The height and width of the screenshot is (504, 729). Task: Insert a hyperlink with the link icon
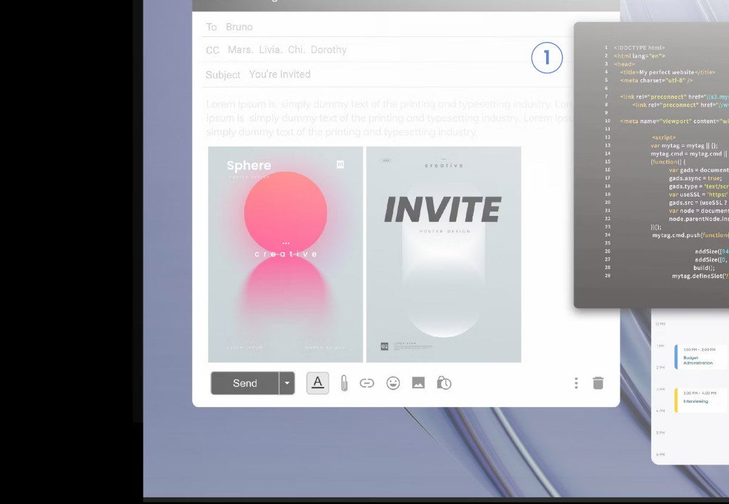pyautogui.click(x=367, y=383)
